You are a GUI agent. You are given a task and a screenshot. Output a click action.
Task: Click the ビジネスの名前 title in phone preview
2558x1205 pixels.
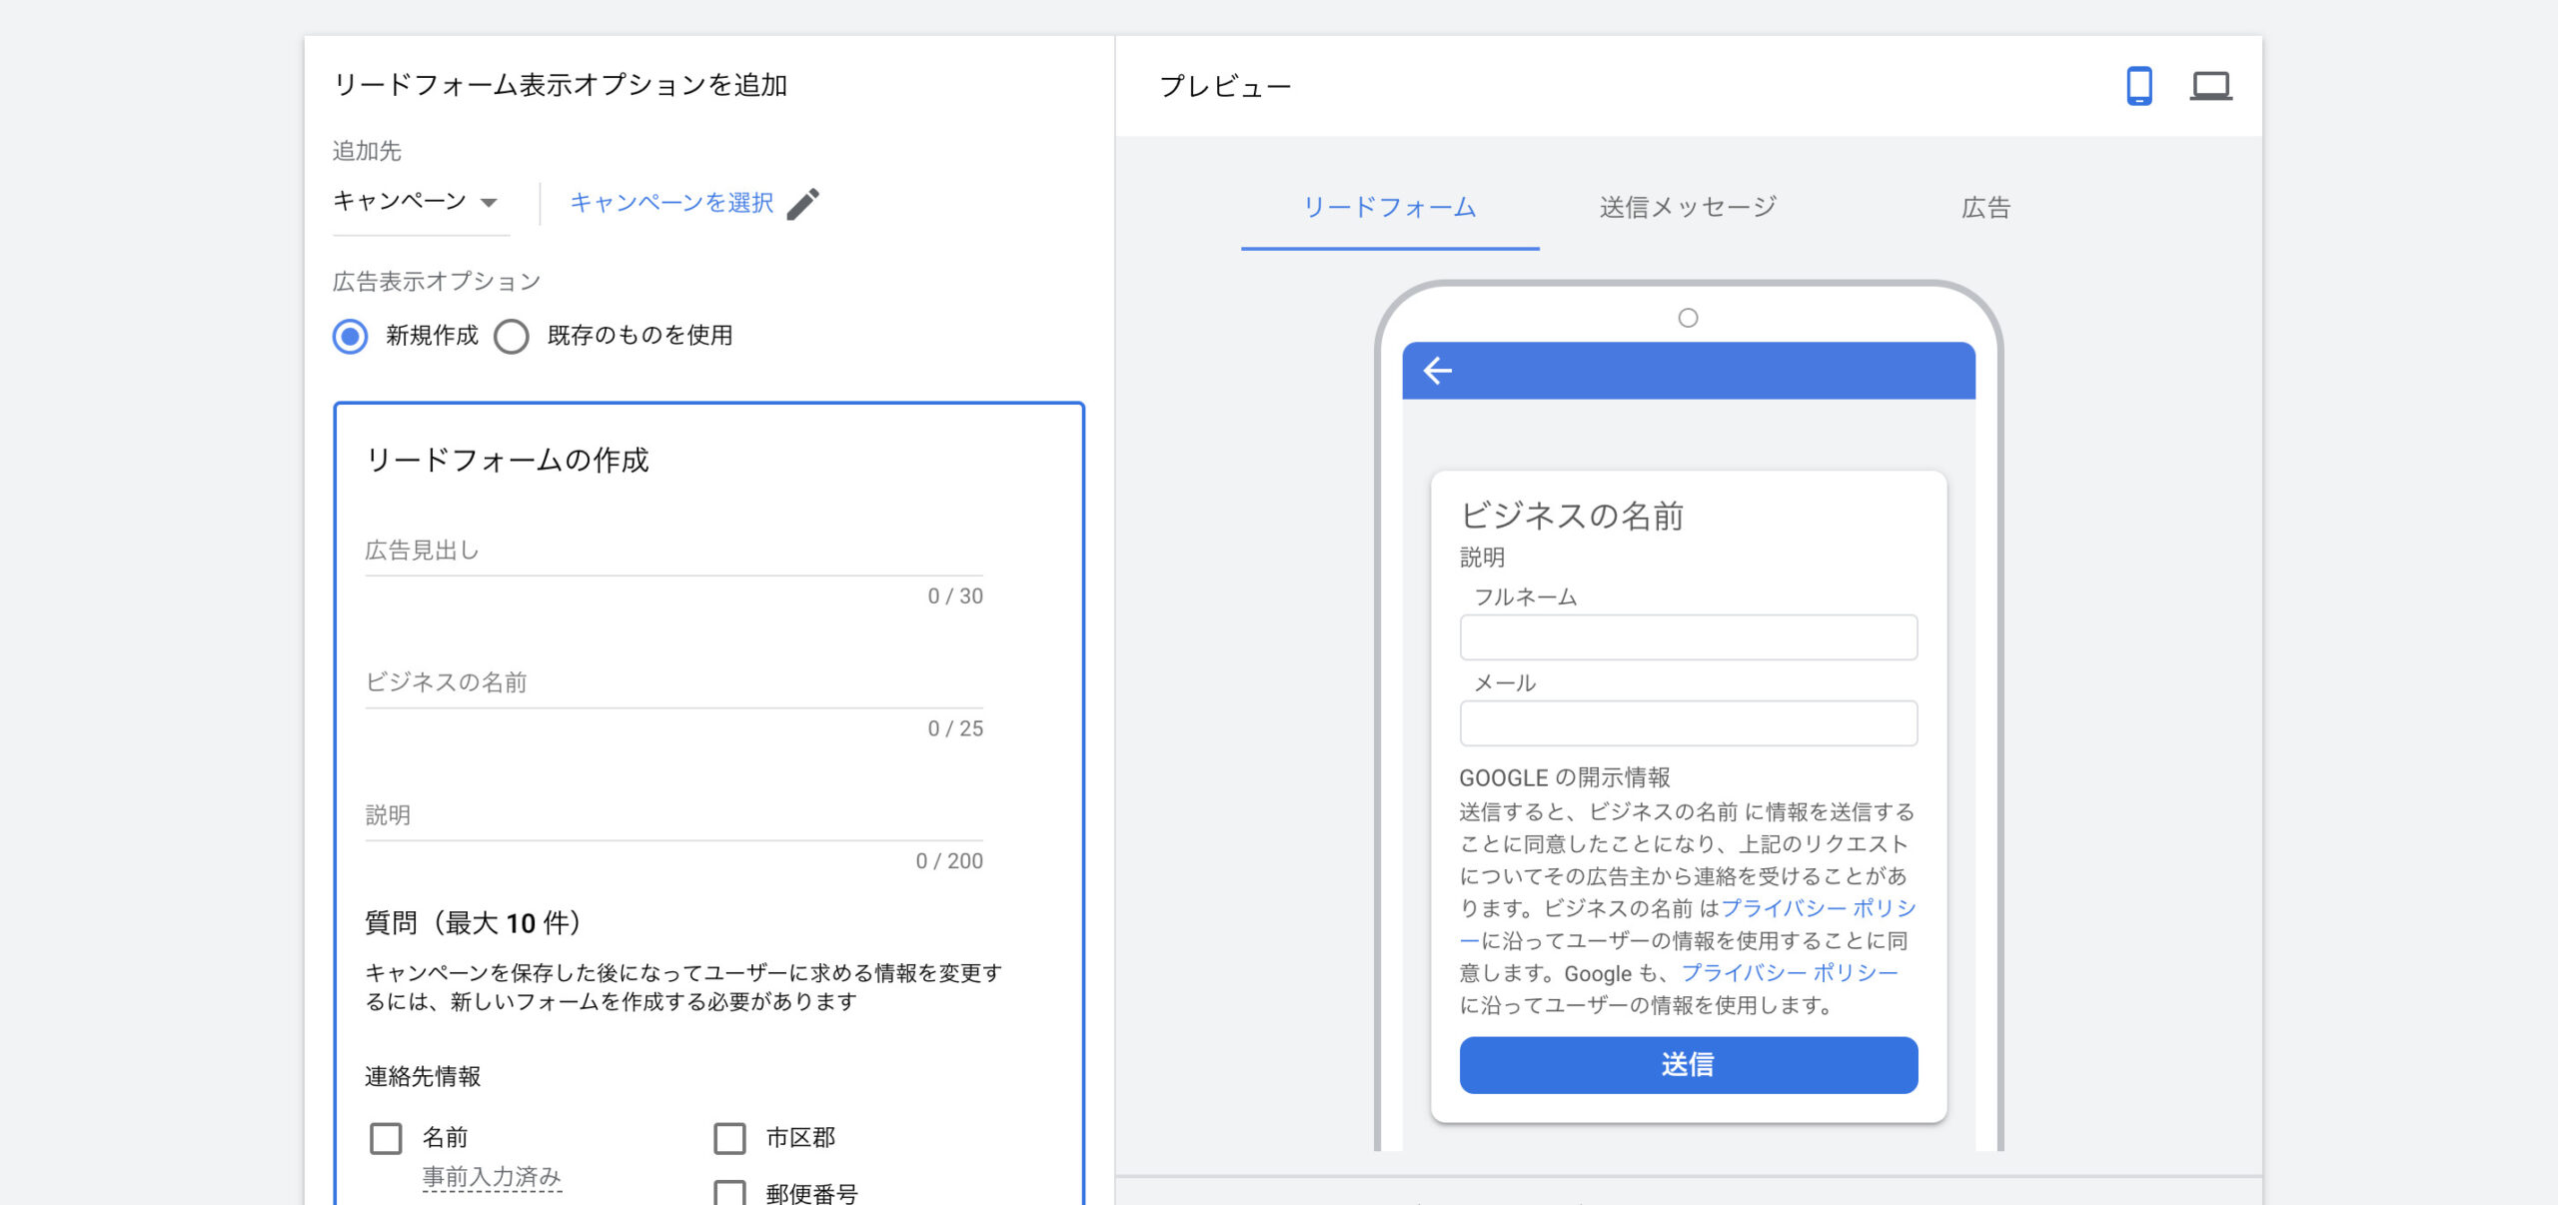tap(1572, 517)
